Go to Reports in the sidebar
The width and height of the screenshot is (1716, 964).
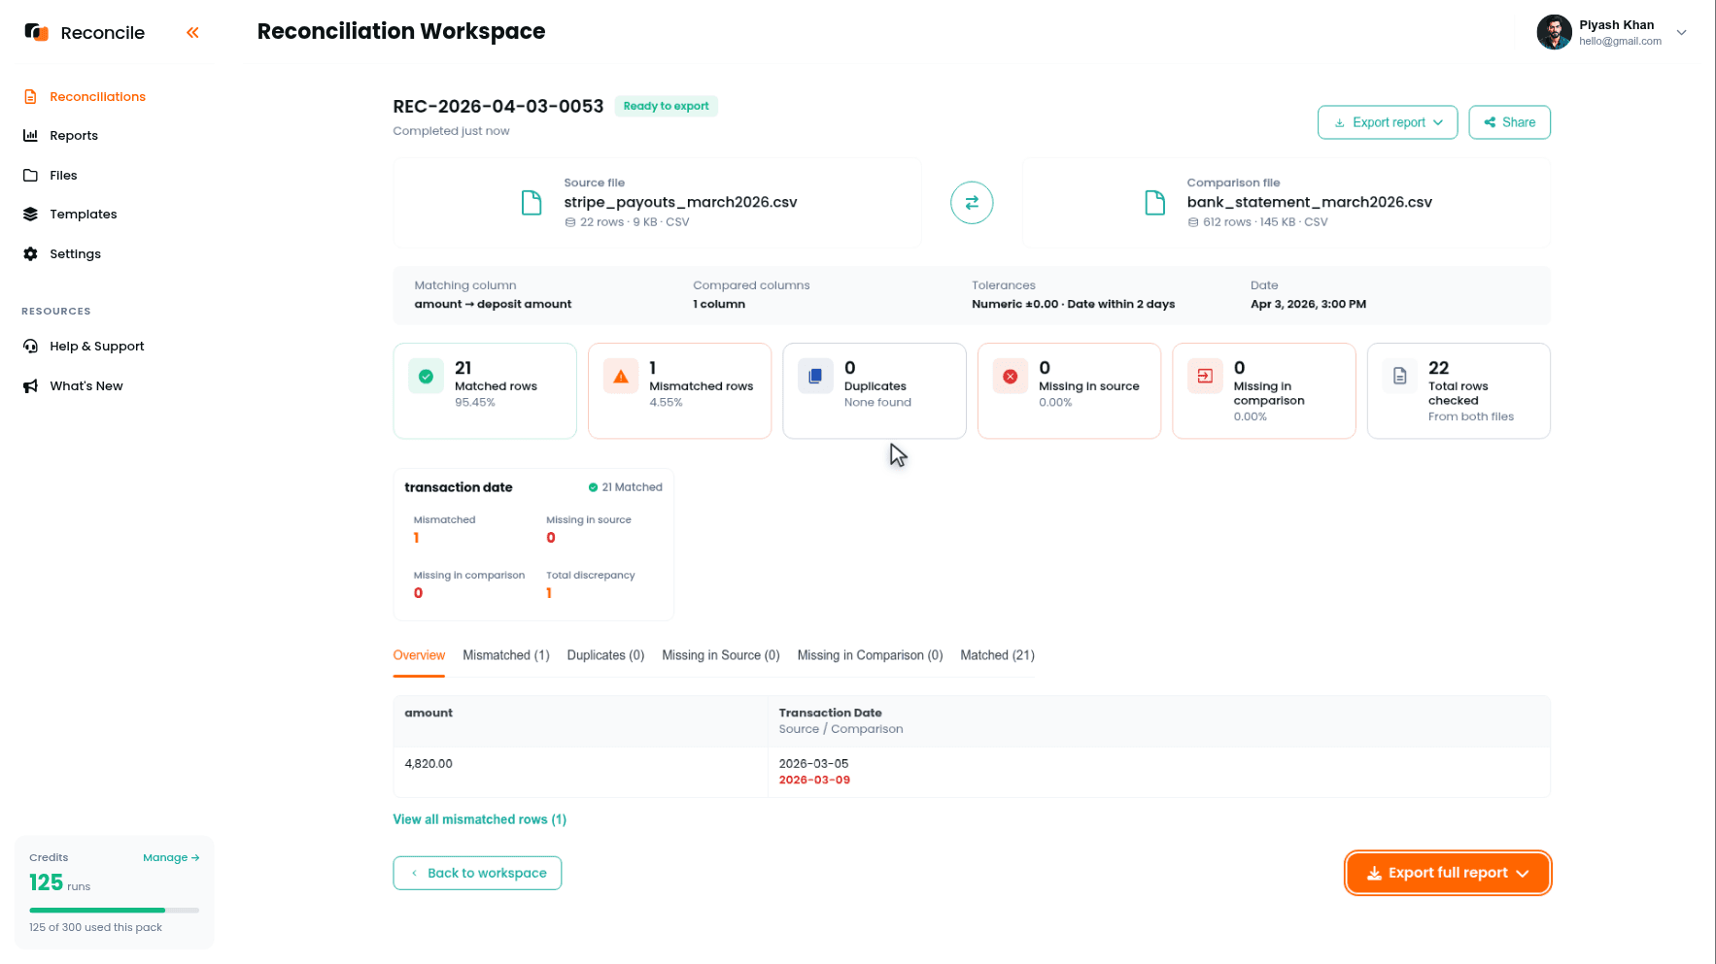(x=74, y=136)
